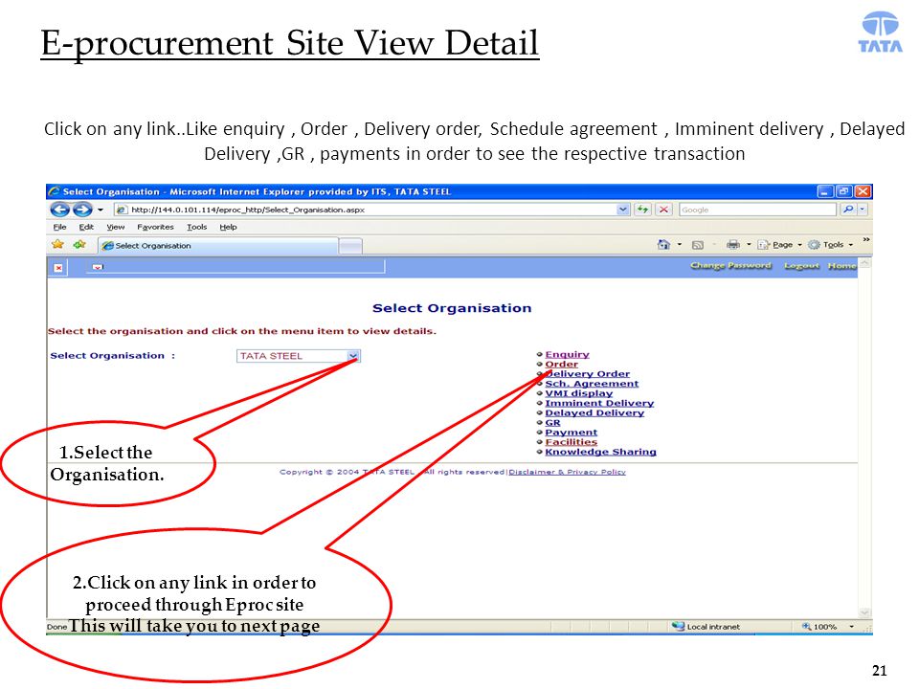Expand the Print options dropdown arrow
Image resolution: width=919 pixels, height=689 pixels.
click(749, 245)
